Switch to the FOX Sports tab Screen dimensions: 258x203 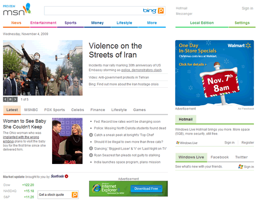[55, 110]
